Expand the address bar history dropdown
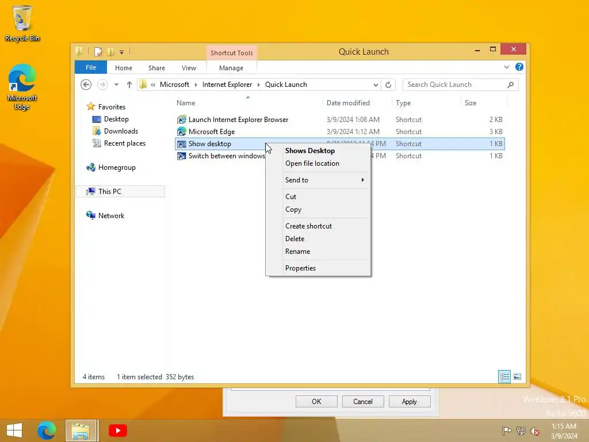 point(375,85)
